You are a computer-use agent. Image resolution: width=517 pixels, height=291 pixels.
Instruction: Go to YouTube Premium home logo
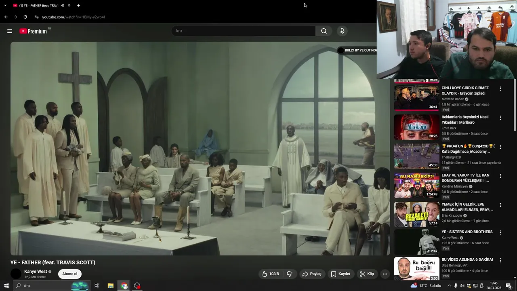[x=34, y=31]
